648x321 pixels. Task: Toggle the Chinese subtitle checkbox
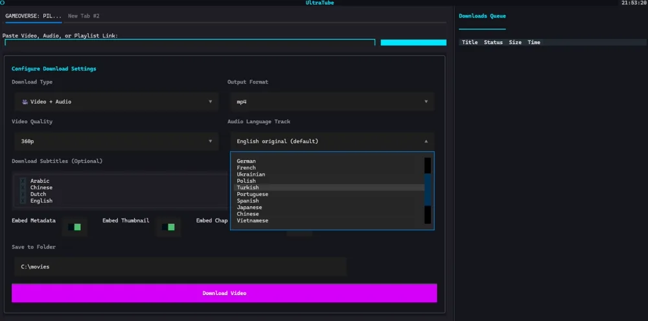(x=23, y=188)
